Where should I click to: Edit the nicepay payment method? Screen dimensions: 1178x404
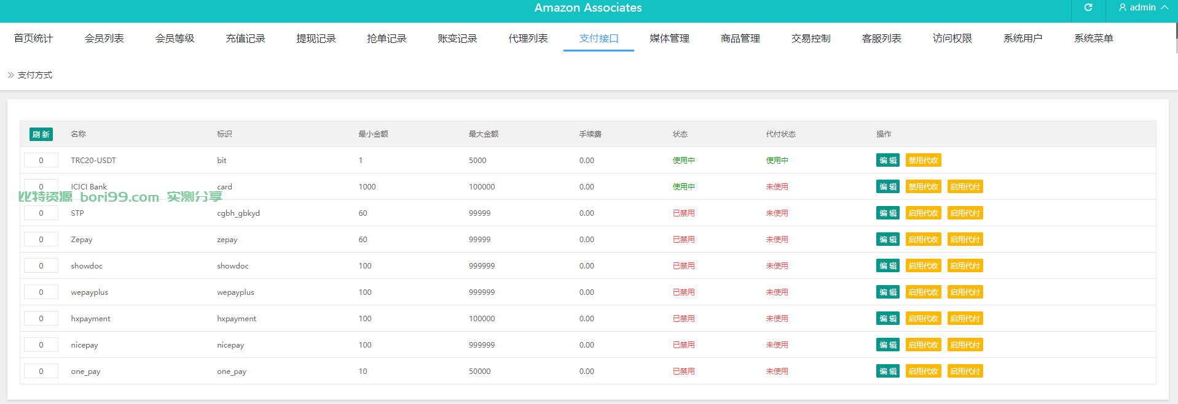tap(888, 345)
